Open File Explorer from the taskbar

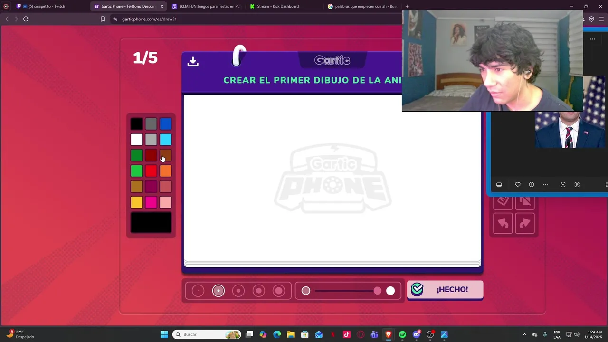tap(291, 334)
